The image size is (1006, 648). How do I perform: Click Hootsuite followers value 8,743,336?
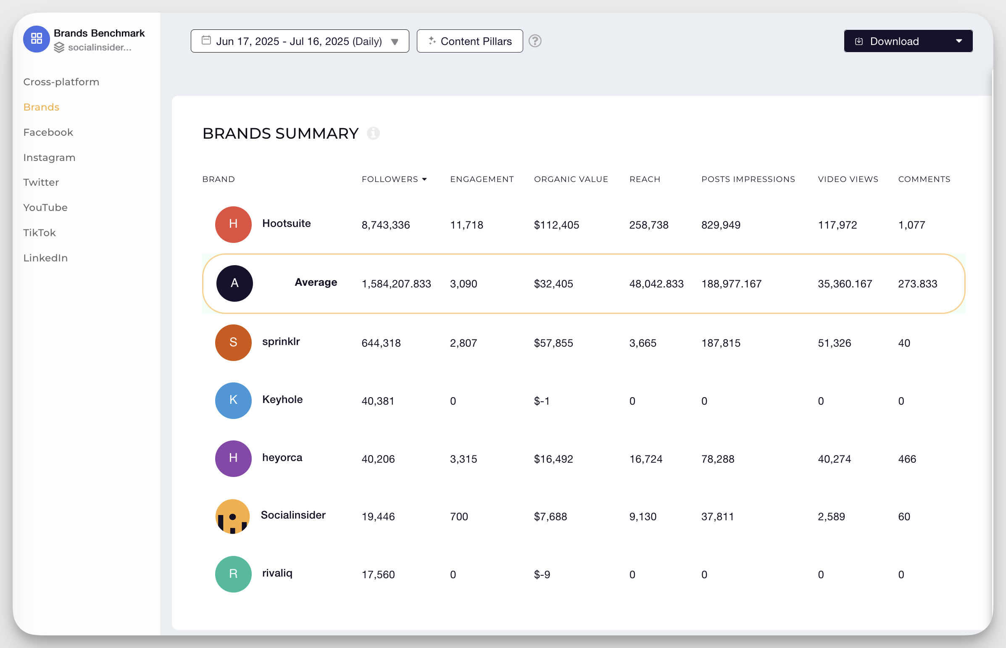pyautogui.click(x=385, y=225)
